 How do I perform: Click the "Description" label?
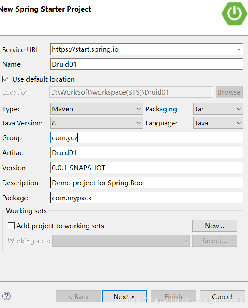tap(20, 183)
